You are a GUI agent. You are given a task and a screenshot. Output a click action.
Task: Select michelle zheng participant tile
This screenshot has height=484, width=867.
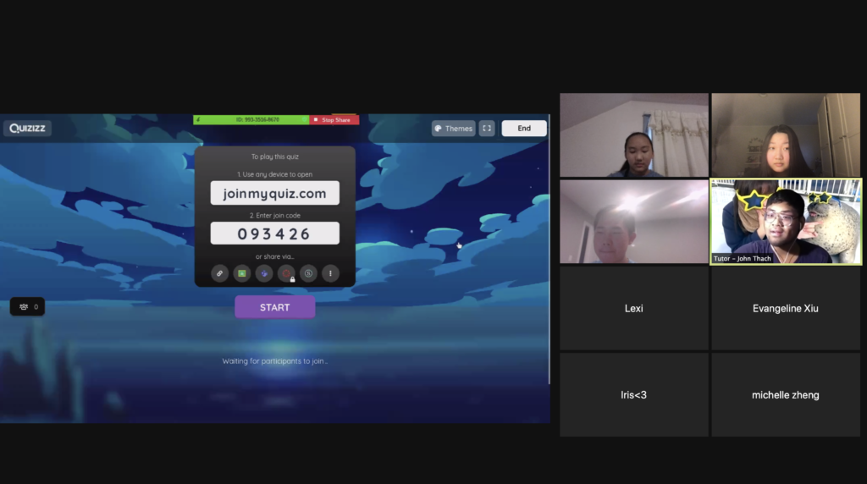pyautogui.click(x=786, y=395)
